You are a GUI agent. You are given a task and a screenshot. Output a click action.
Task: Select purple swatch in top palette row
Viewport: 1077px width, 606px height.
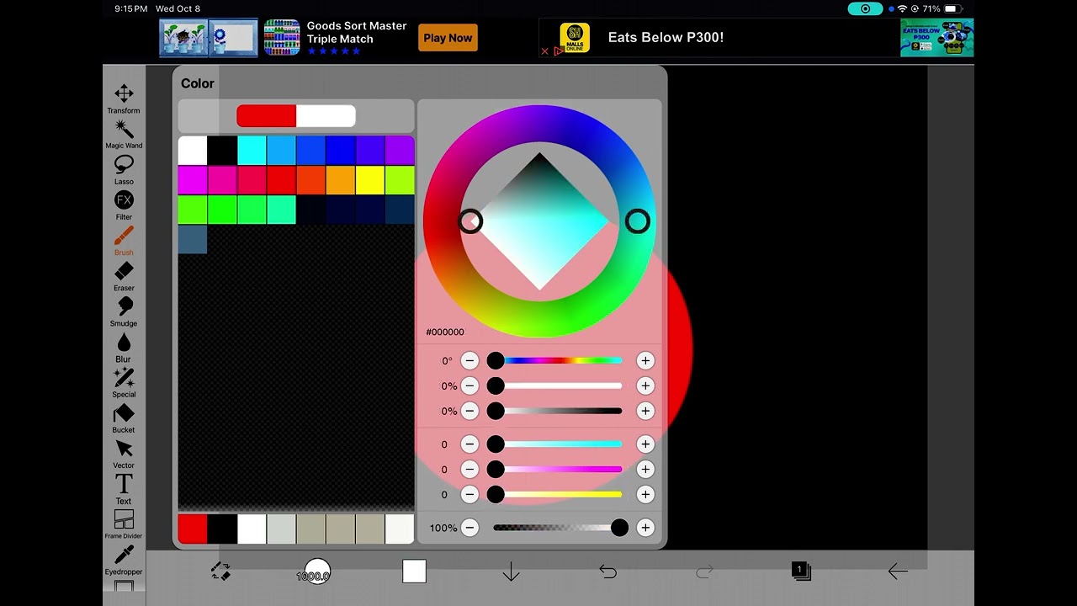coord(400,151)
